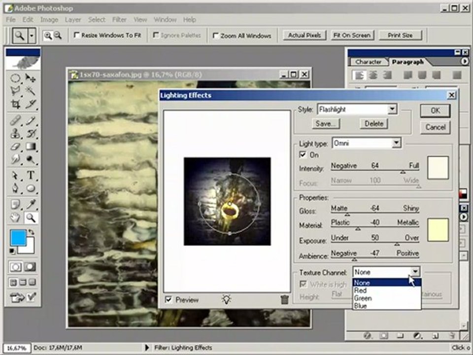Click the light color swatch beside Intensity
This screenshot has width=473, height=355.
[x=438, y=168]
